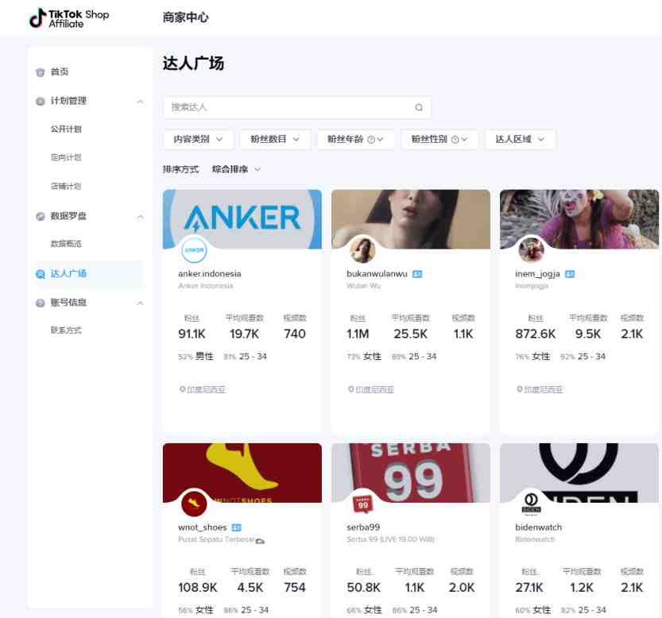Click the bukanwulanwu banner photo
Screen dimensions: 662x618
(411, 219)
